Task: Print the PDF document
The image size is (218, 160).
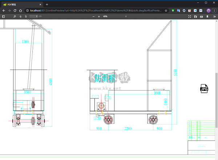Action: coord(201,17)
